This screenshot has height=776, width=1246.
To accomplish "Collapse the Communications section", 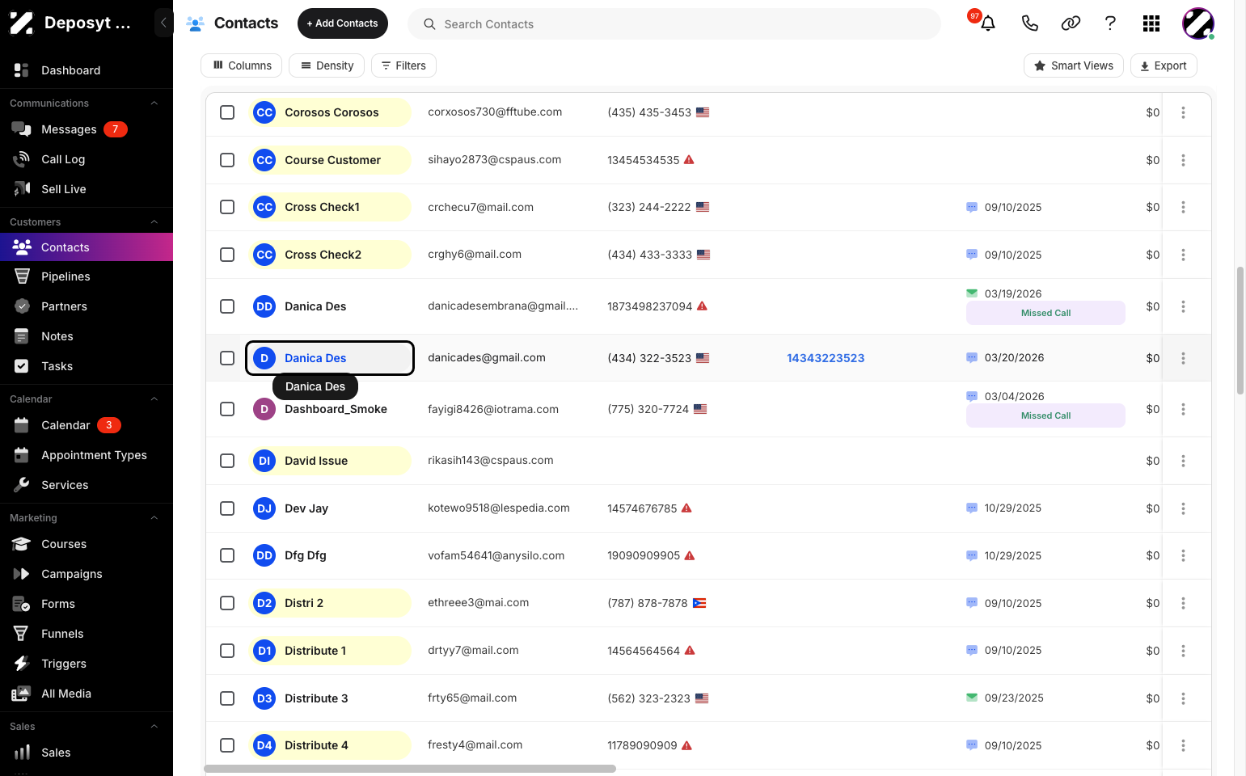I will [x=154, y=103].
